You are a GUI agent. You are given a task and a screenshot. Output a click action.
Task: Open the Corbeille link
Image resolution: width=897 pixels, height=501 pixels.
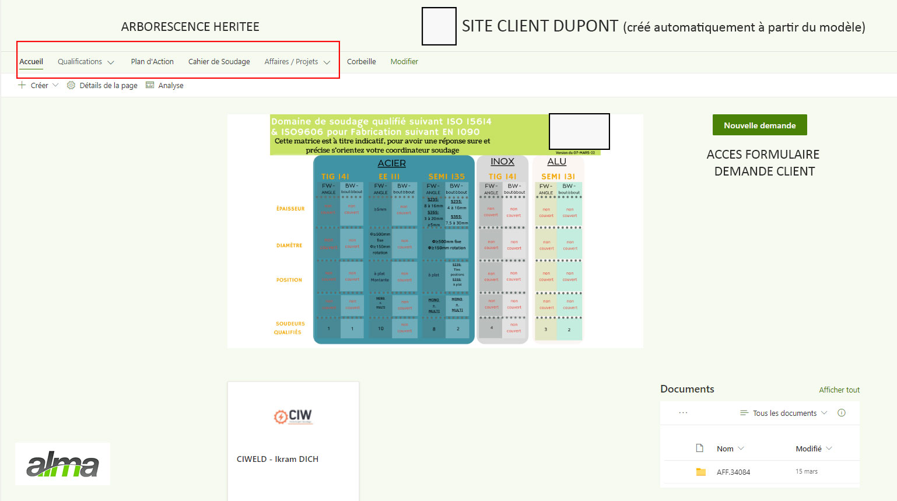pyautogui.click(x=362, y=62)
